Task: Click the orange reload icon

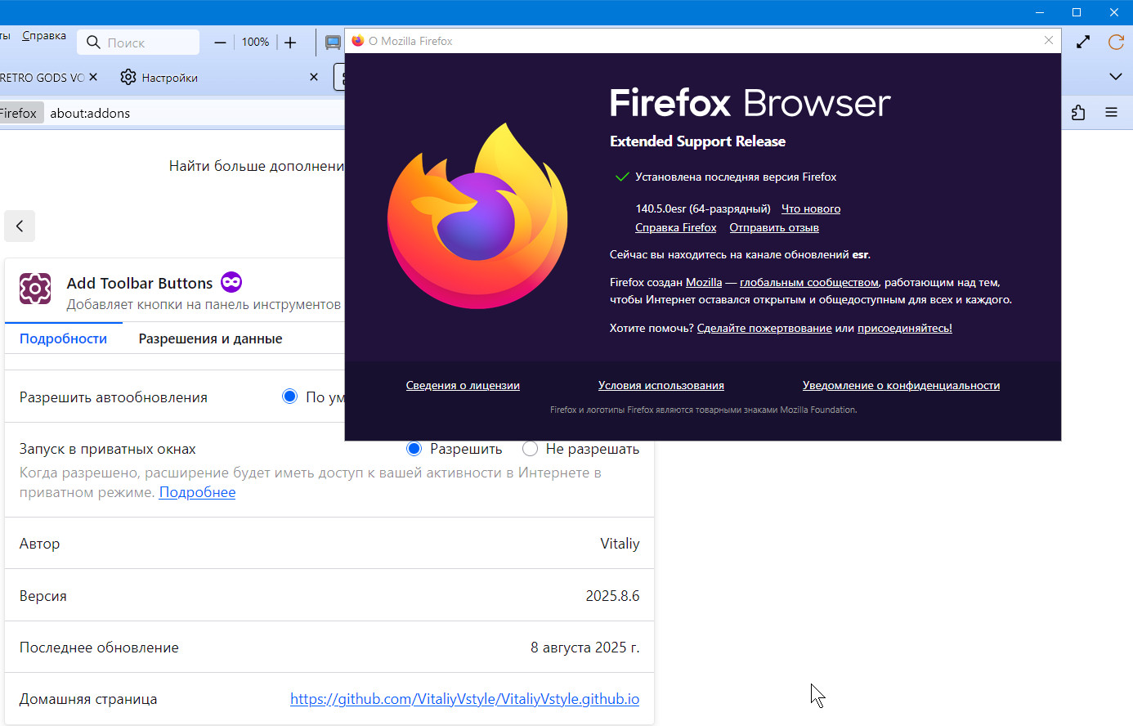Action: [x=1116, y=42]
